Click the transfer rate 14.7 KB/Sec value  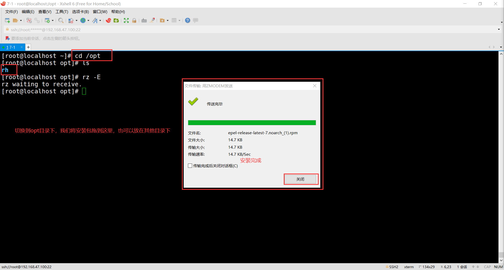pos(239,154)
